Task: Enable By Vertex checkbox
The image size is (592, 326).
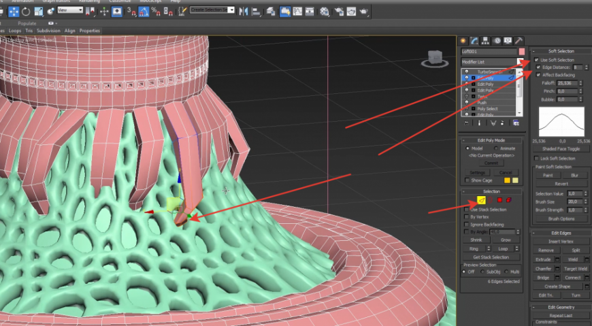Action: point(467,217)
